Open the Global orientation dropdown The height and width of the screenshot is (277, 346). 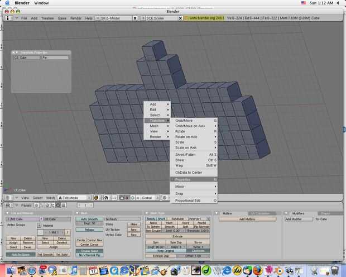pyautogui.click(x=150, y=198)
